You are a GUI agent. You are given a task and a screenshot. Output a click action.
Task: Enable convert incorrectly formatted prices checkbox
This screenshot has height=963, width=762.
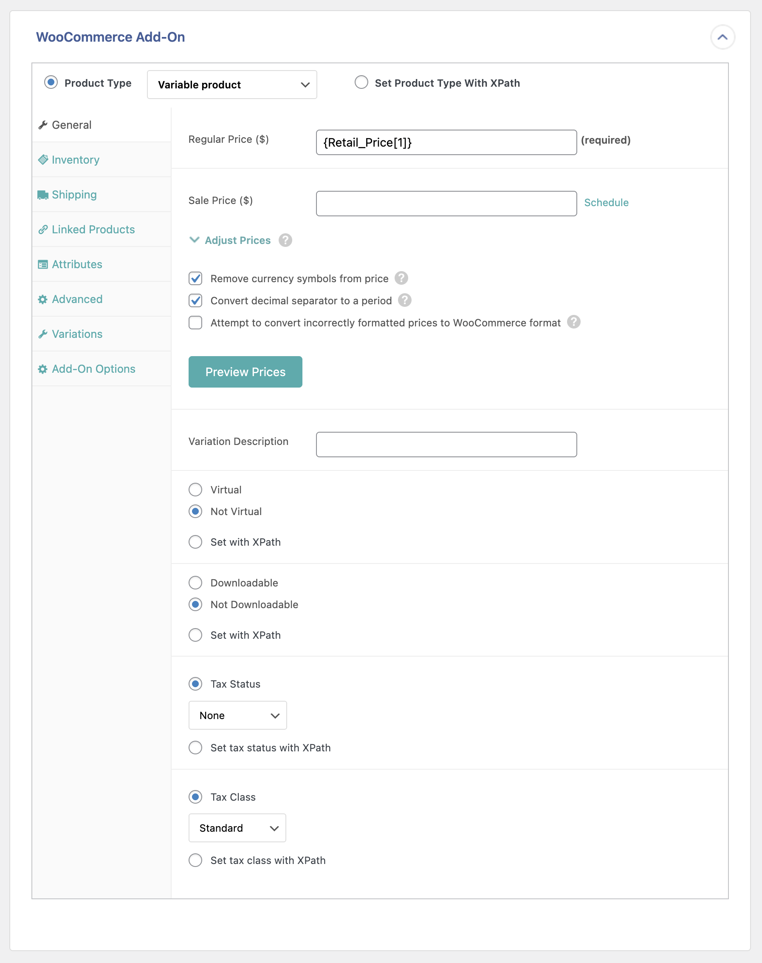point(195,323)
